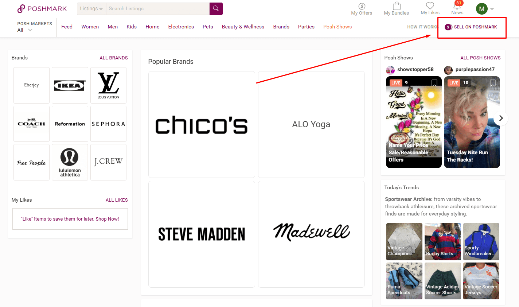Open the lululemon athletica brand tile
Viewport: 519px width, 307px height.
click(70, 162)
